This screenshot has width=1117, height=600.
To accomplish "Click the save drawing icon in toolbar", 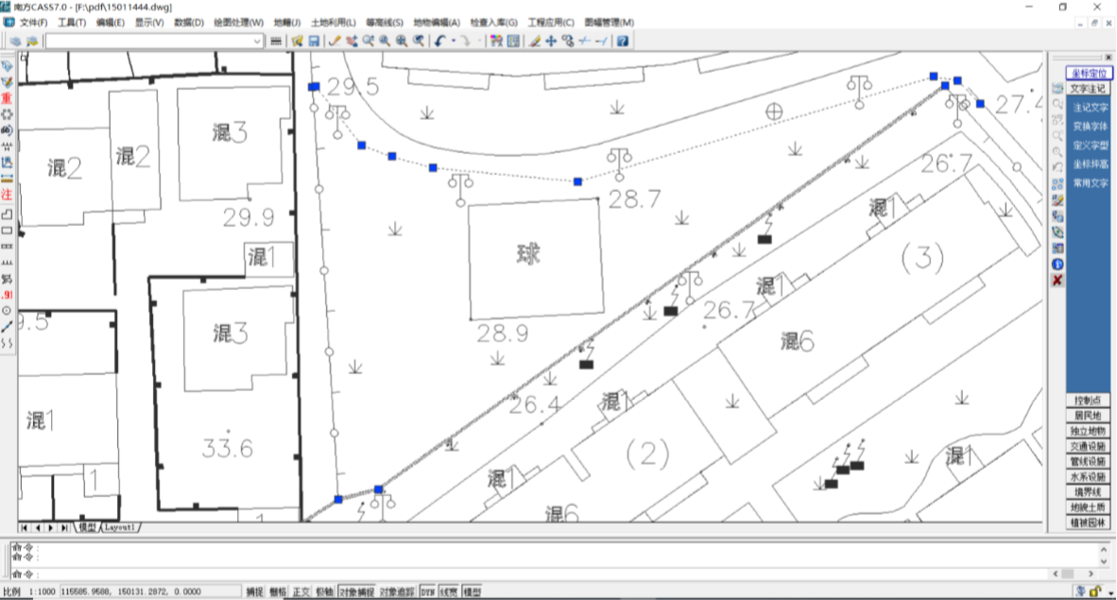I will pyautogui.click(x=313, y=42).
